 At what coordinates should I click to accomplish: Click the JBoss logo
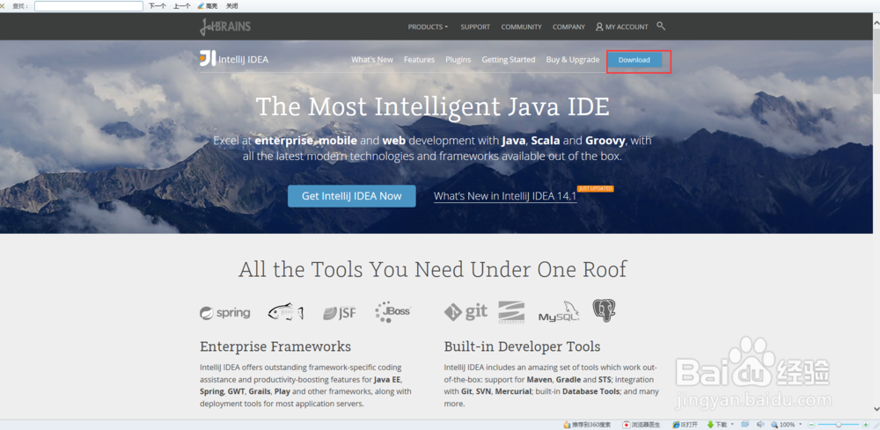pos(392,311)
